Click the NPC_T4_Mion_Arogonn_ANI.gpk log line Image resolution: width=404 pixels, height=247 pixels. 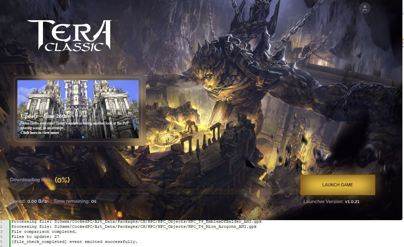[x=134, y=226]
